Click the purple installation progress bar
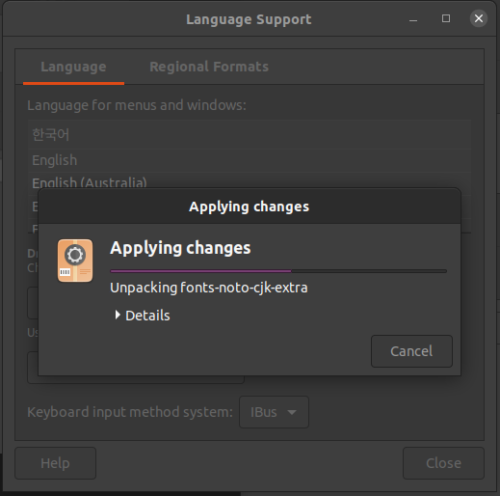Viewport: 500px width, 496px height. [278, 271]
